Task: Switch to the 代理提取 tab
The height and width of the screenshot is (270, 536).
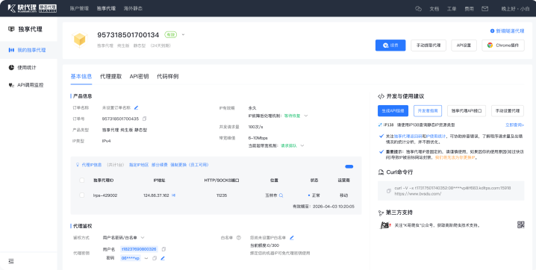Action: pyautogui.click(x=110, y=77)
